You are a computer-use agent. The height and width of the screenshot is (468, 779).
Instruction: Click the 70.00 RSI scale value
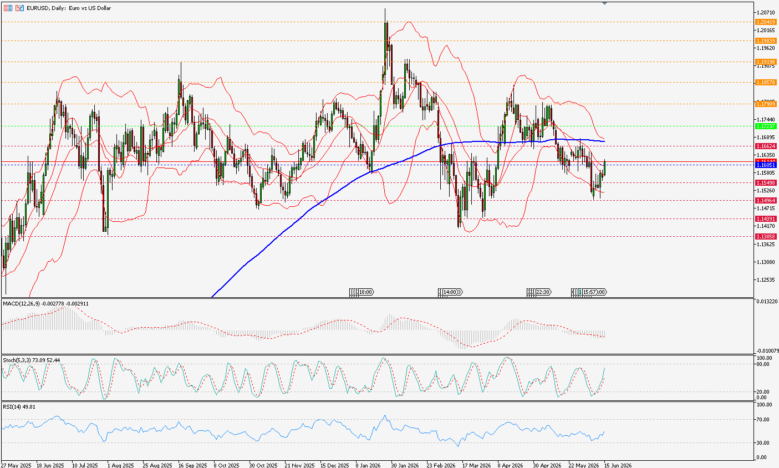763,420
